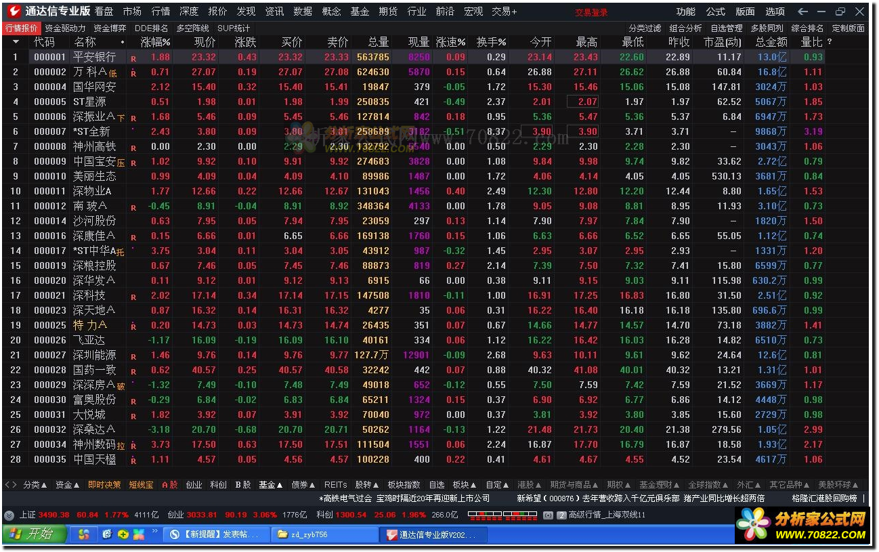Expand the 债券▲ bottom tab menu

coord(303,485)
